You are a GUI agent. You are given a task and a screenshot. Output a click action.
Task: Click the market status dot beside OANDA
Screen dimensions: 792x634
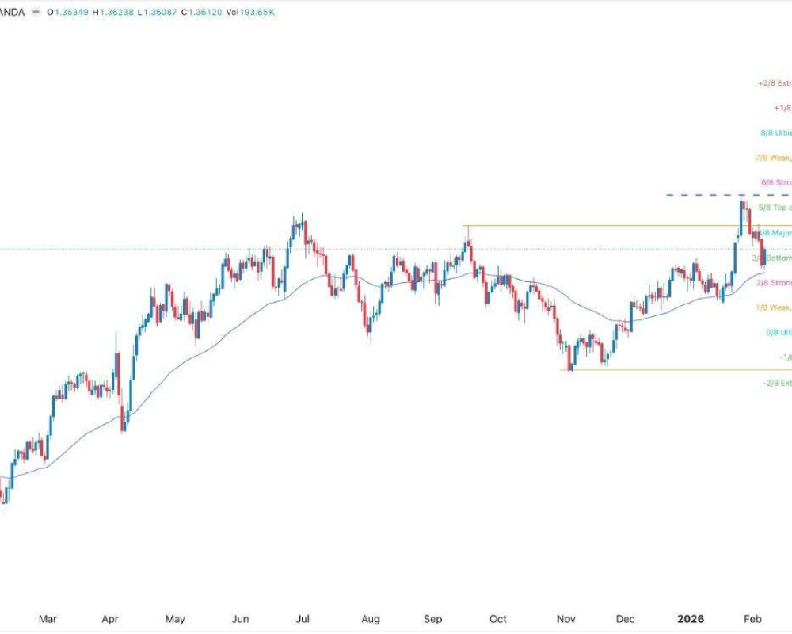tap(36, 13)
